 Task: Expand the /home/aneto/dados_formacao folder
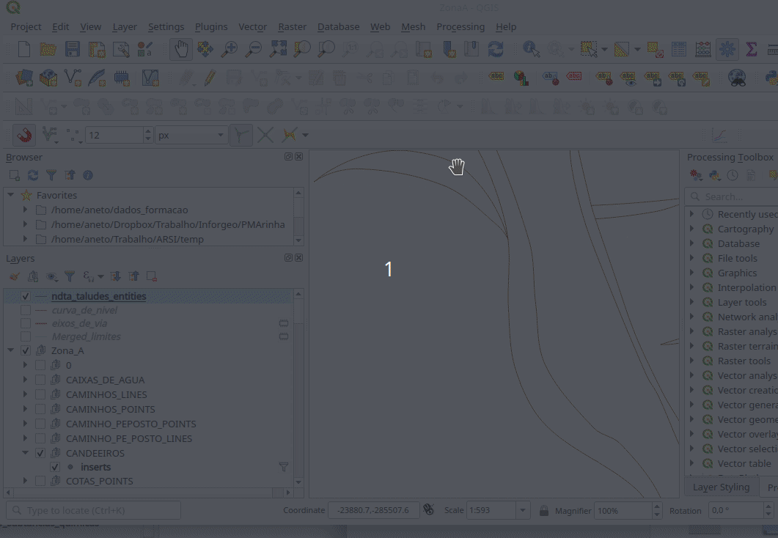26,210
